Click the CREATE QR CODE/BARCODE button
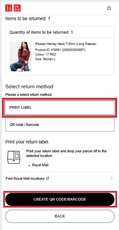The width and height of the screenshot is (119, 230). pyautogui.click(x=60, y=199)
